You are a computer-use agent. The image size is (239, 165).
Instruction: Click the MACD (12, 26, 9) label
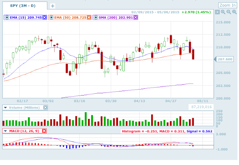pos(24,131)
